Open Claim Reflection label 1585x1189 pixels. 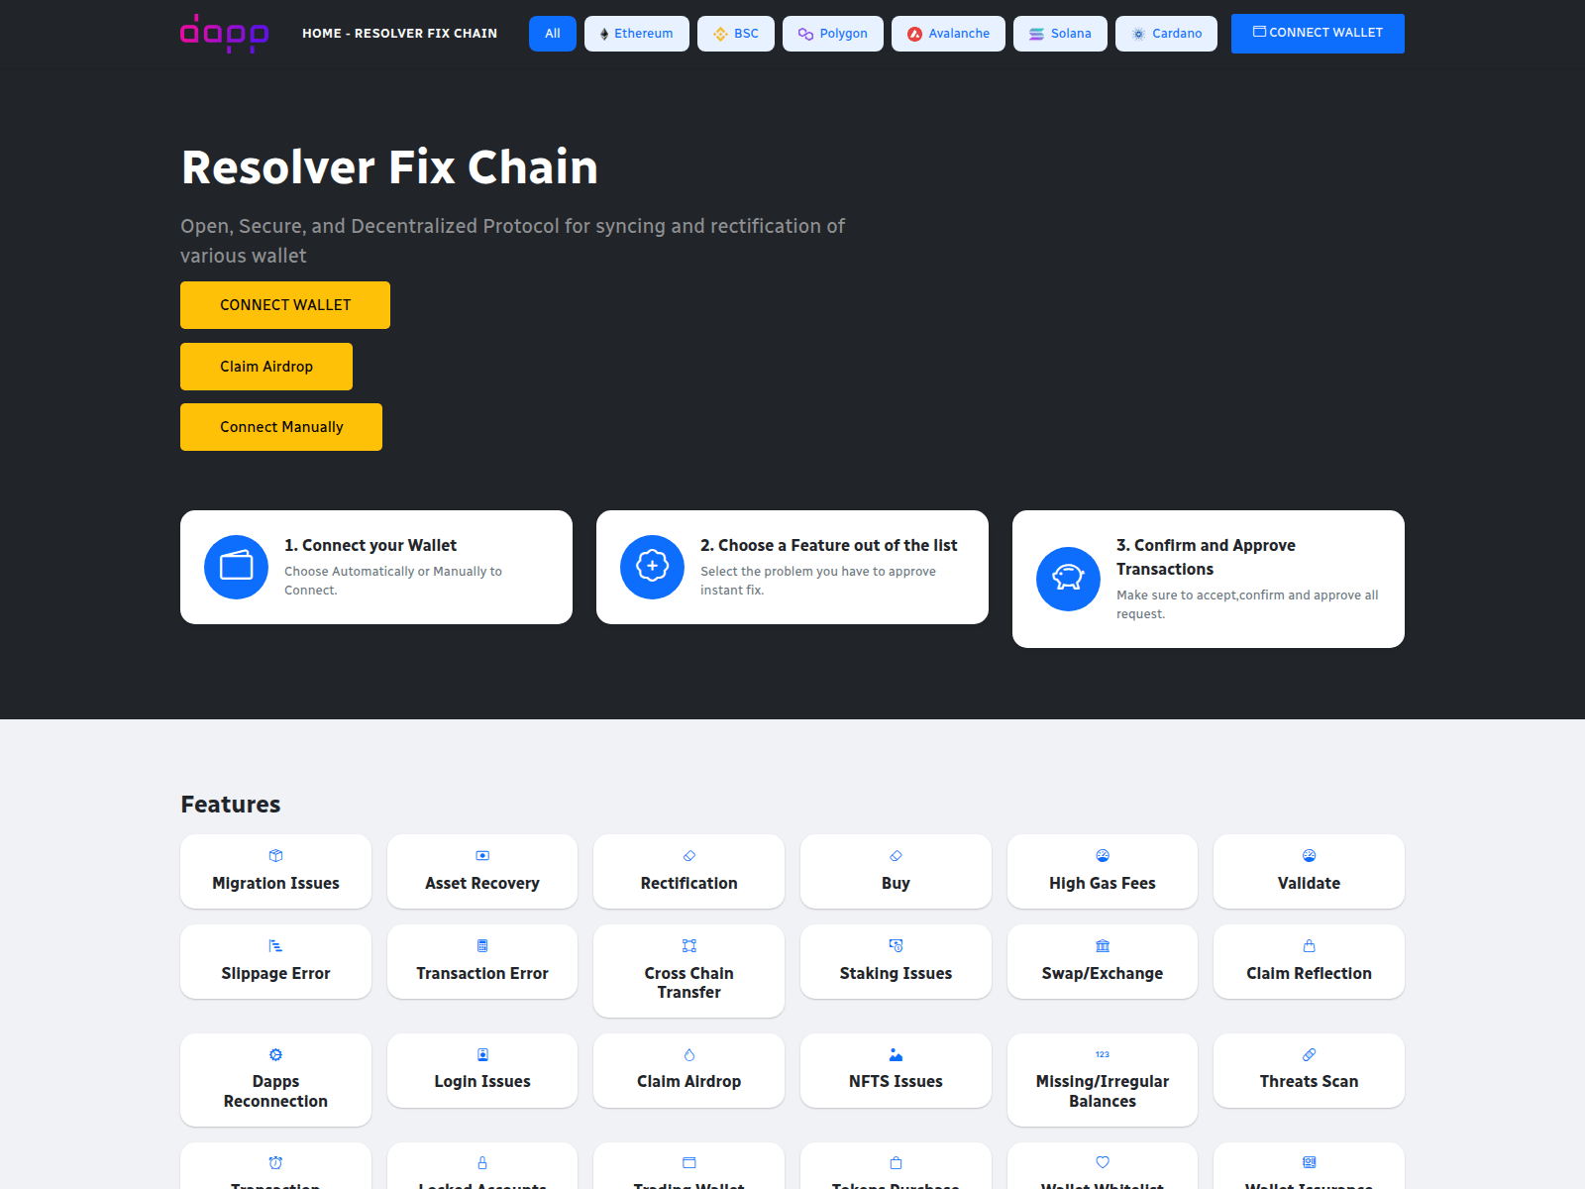click(x=1309, y=973)
